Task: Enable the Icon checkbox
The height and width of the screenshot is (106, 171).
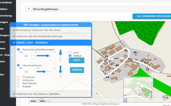Action: click(x=70, y=52)
